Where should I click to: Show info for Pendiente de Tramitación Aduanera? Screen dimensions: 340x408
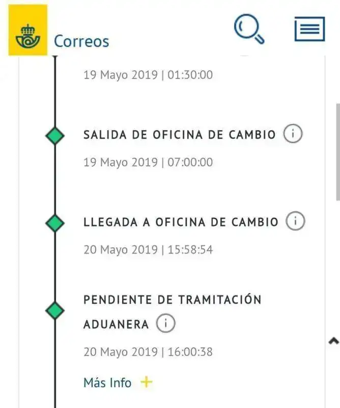pyautogui.click(x=166, y=323)
